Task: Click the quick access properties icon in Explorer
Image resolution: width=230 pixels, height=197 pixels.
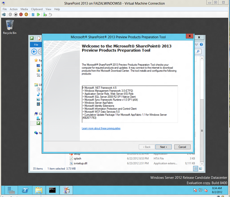Action: click(x=39, y=38)
